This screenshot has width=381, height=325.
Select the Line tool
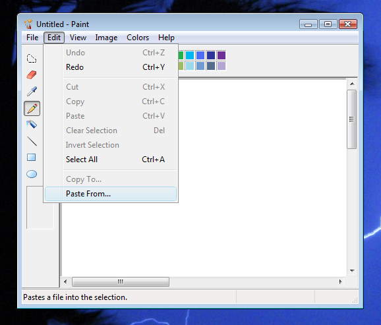[32, 141]
